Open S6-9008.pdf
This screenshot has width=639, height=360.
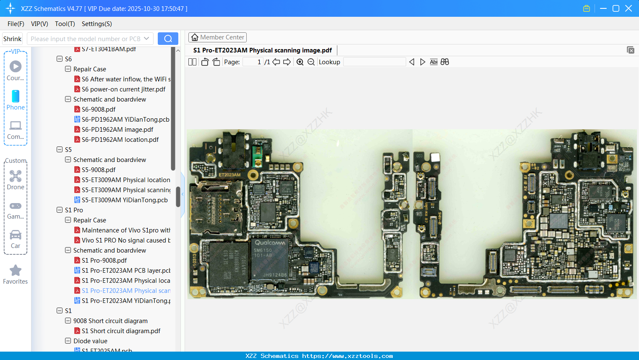pyautogui.click(x=98, y=110)
